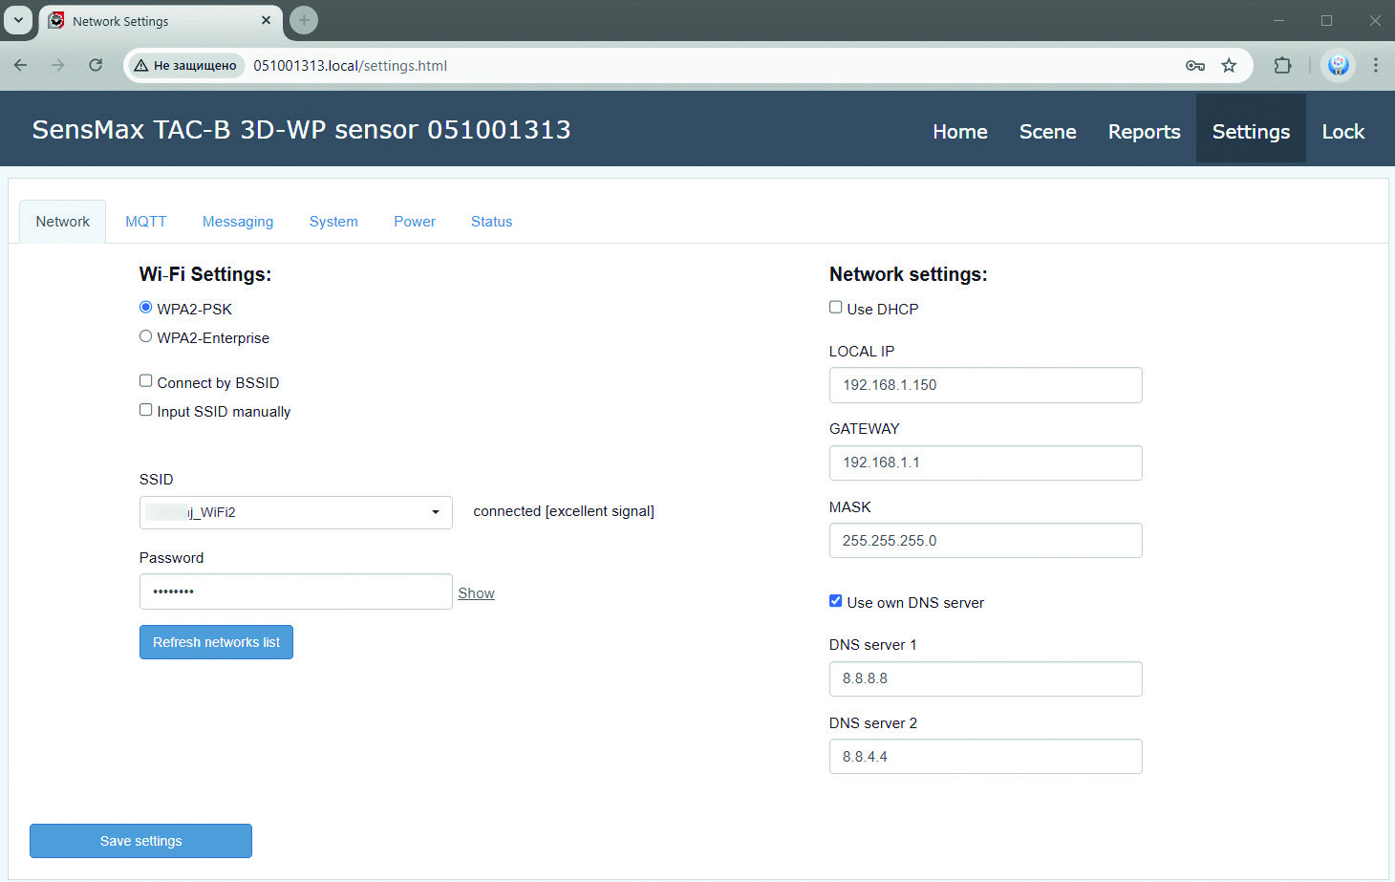This screenshot has height=882, width=1395.
Task: Select the WPA2-PSK radio button
Action: 145,308
